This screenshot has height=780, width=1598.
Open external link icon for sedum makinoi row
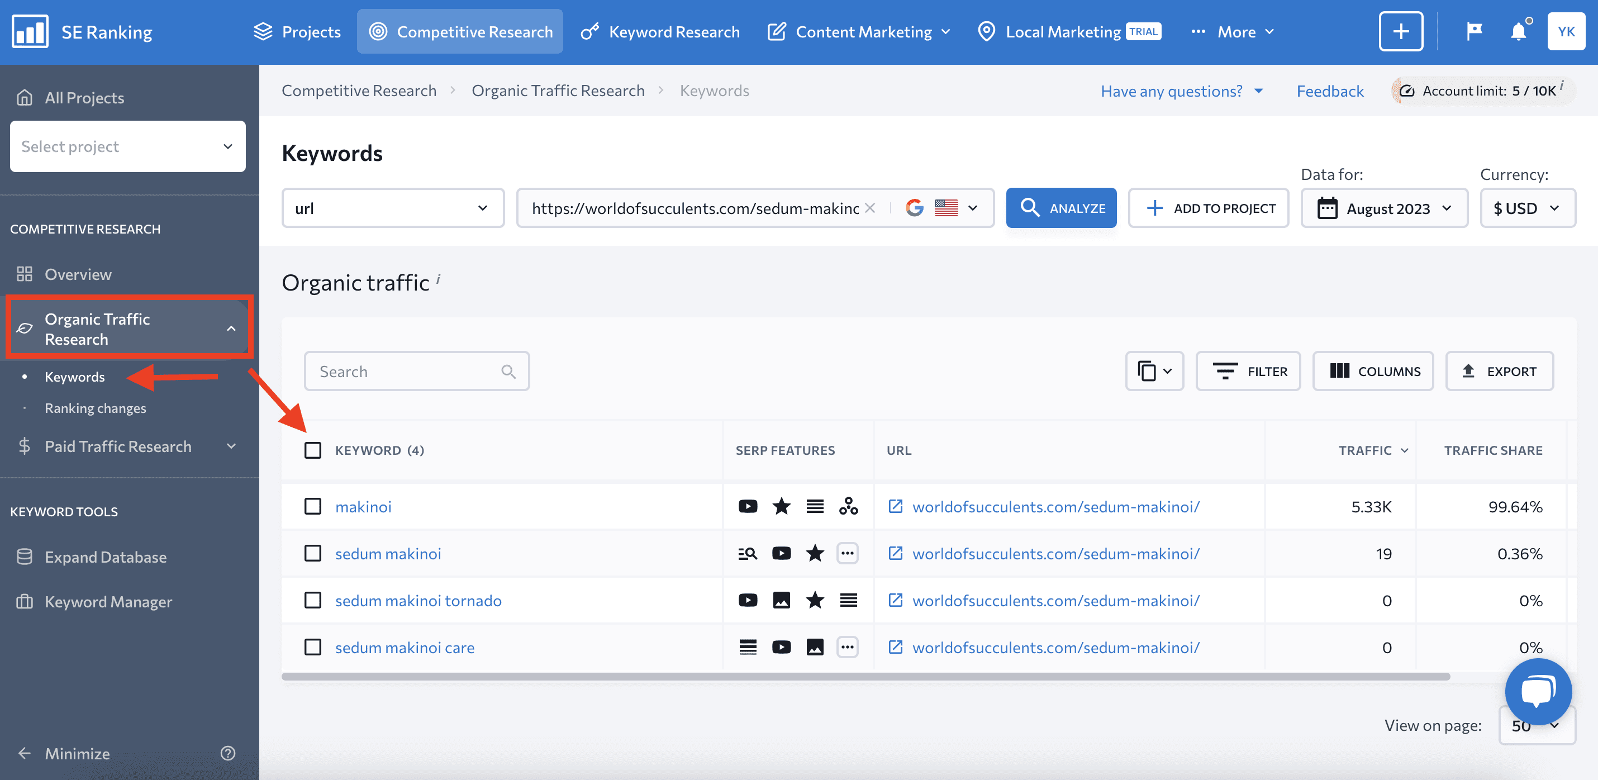tap(895, 553)
